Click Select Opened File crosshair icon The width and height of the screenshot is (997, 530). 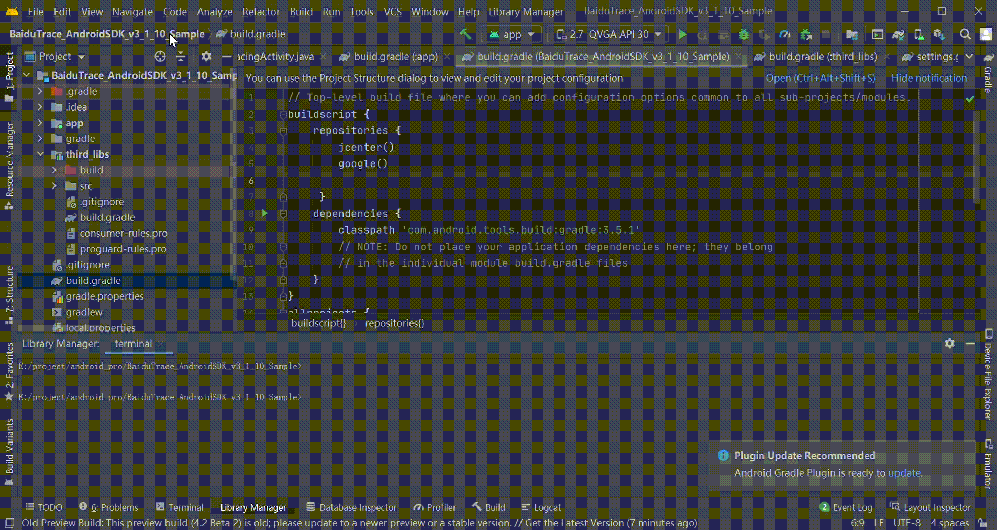pos(160,56)
